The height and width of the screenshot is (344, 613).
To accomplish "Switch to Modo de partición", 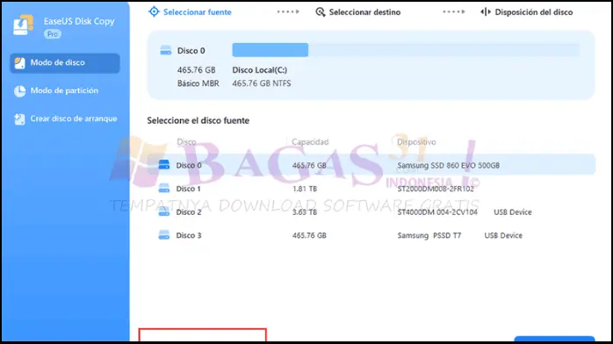I will [65, 91].
